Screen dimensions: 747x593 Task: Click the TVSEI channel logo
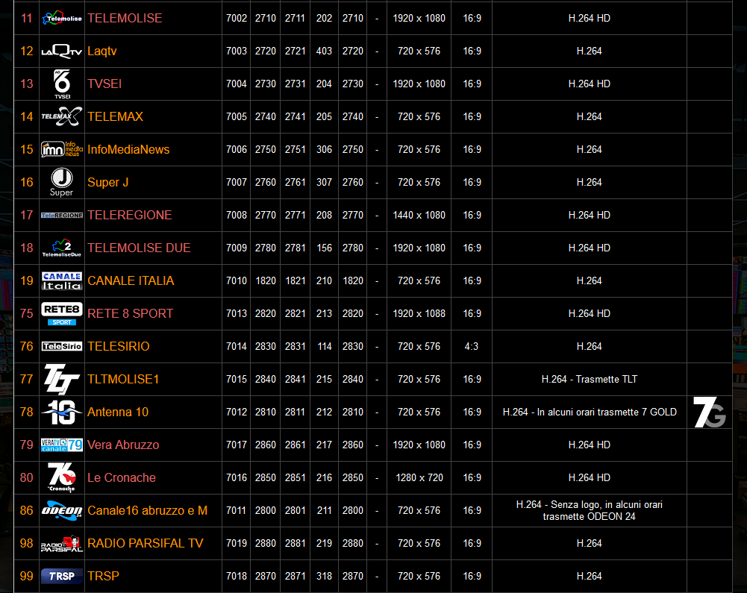tap(62, 84)
